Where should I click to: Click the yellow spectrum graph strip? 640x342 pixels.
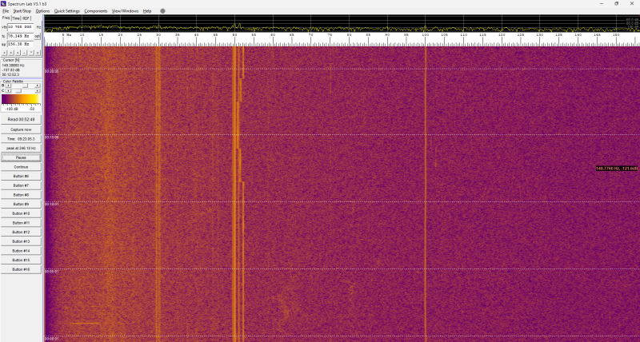point(342,24)
